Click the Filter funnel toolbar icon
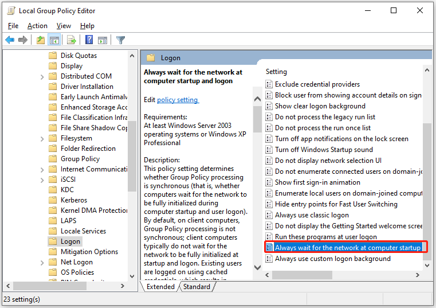This screenshot has width=436, height=308. 120,40
